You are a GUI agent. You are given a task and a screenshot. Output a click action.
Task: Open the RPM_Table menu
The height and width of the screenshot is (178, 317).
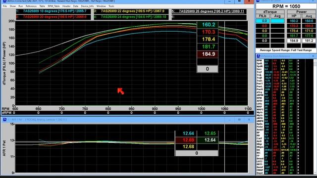54,6
